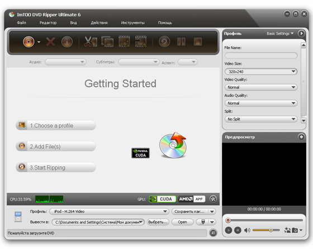
Task: Open the Файл menu
Action: pos(22,23)
